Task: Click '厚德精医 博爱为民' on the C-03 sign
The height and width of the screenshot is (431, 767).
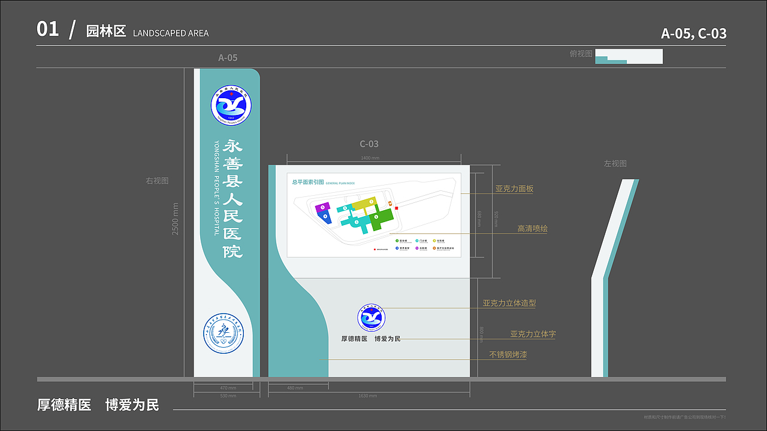Action: tap(370, 339)
